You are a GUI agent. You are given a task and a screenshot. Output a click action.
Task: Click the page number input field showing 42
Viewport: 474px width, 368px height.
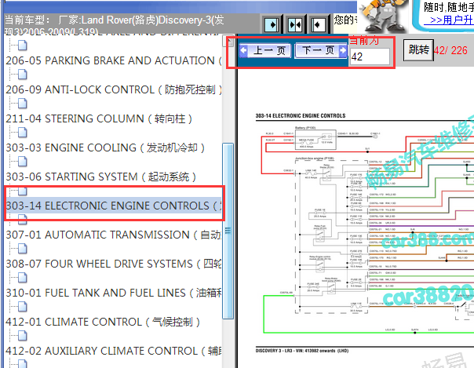click(x=370, y=56)
